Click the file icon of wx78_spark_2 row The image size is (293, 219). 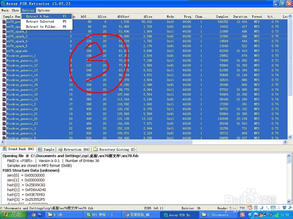[4, 32]
